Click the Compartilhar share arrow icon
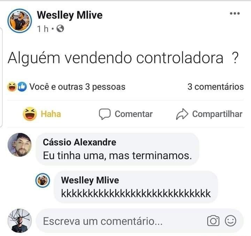 click(x=182, y=114)
